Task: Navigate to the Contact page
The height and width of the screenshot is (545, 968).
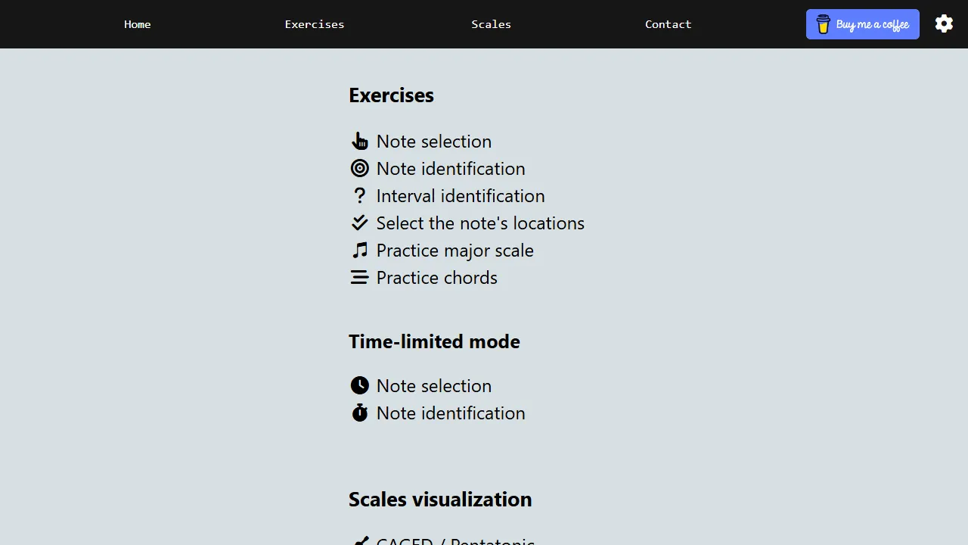Action: coord(668,23)
